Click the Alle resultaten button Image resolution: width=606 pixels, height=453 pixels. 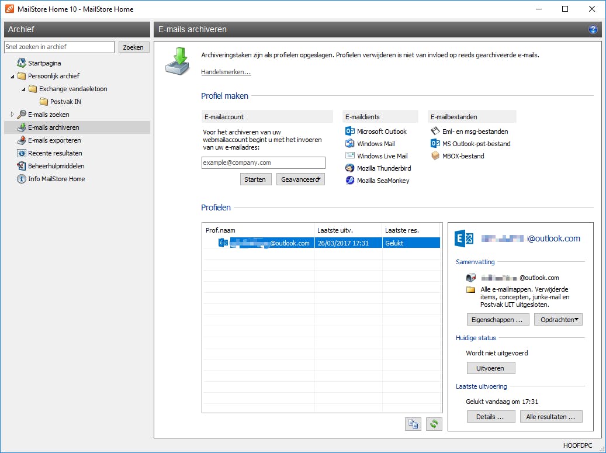click(551, 417)
